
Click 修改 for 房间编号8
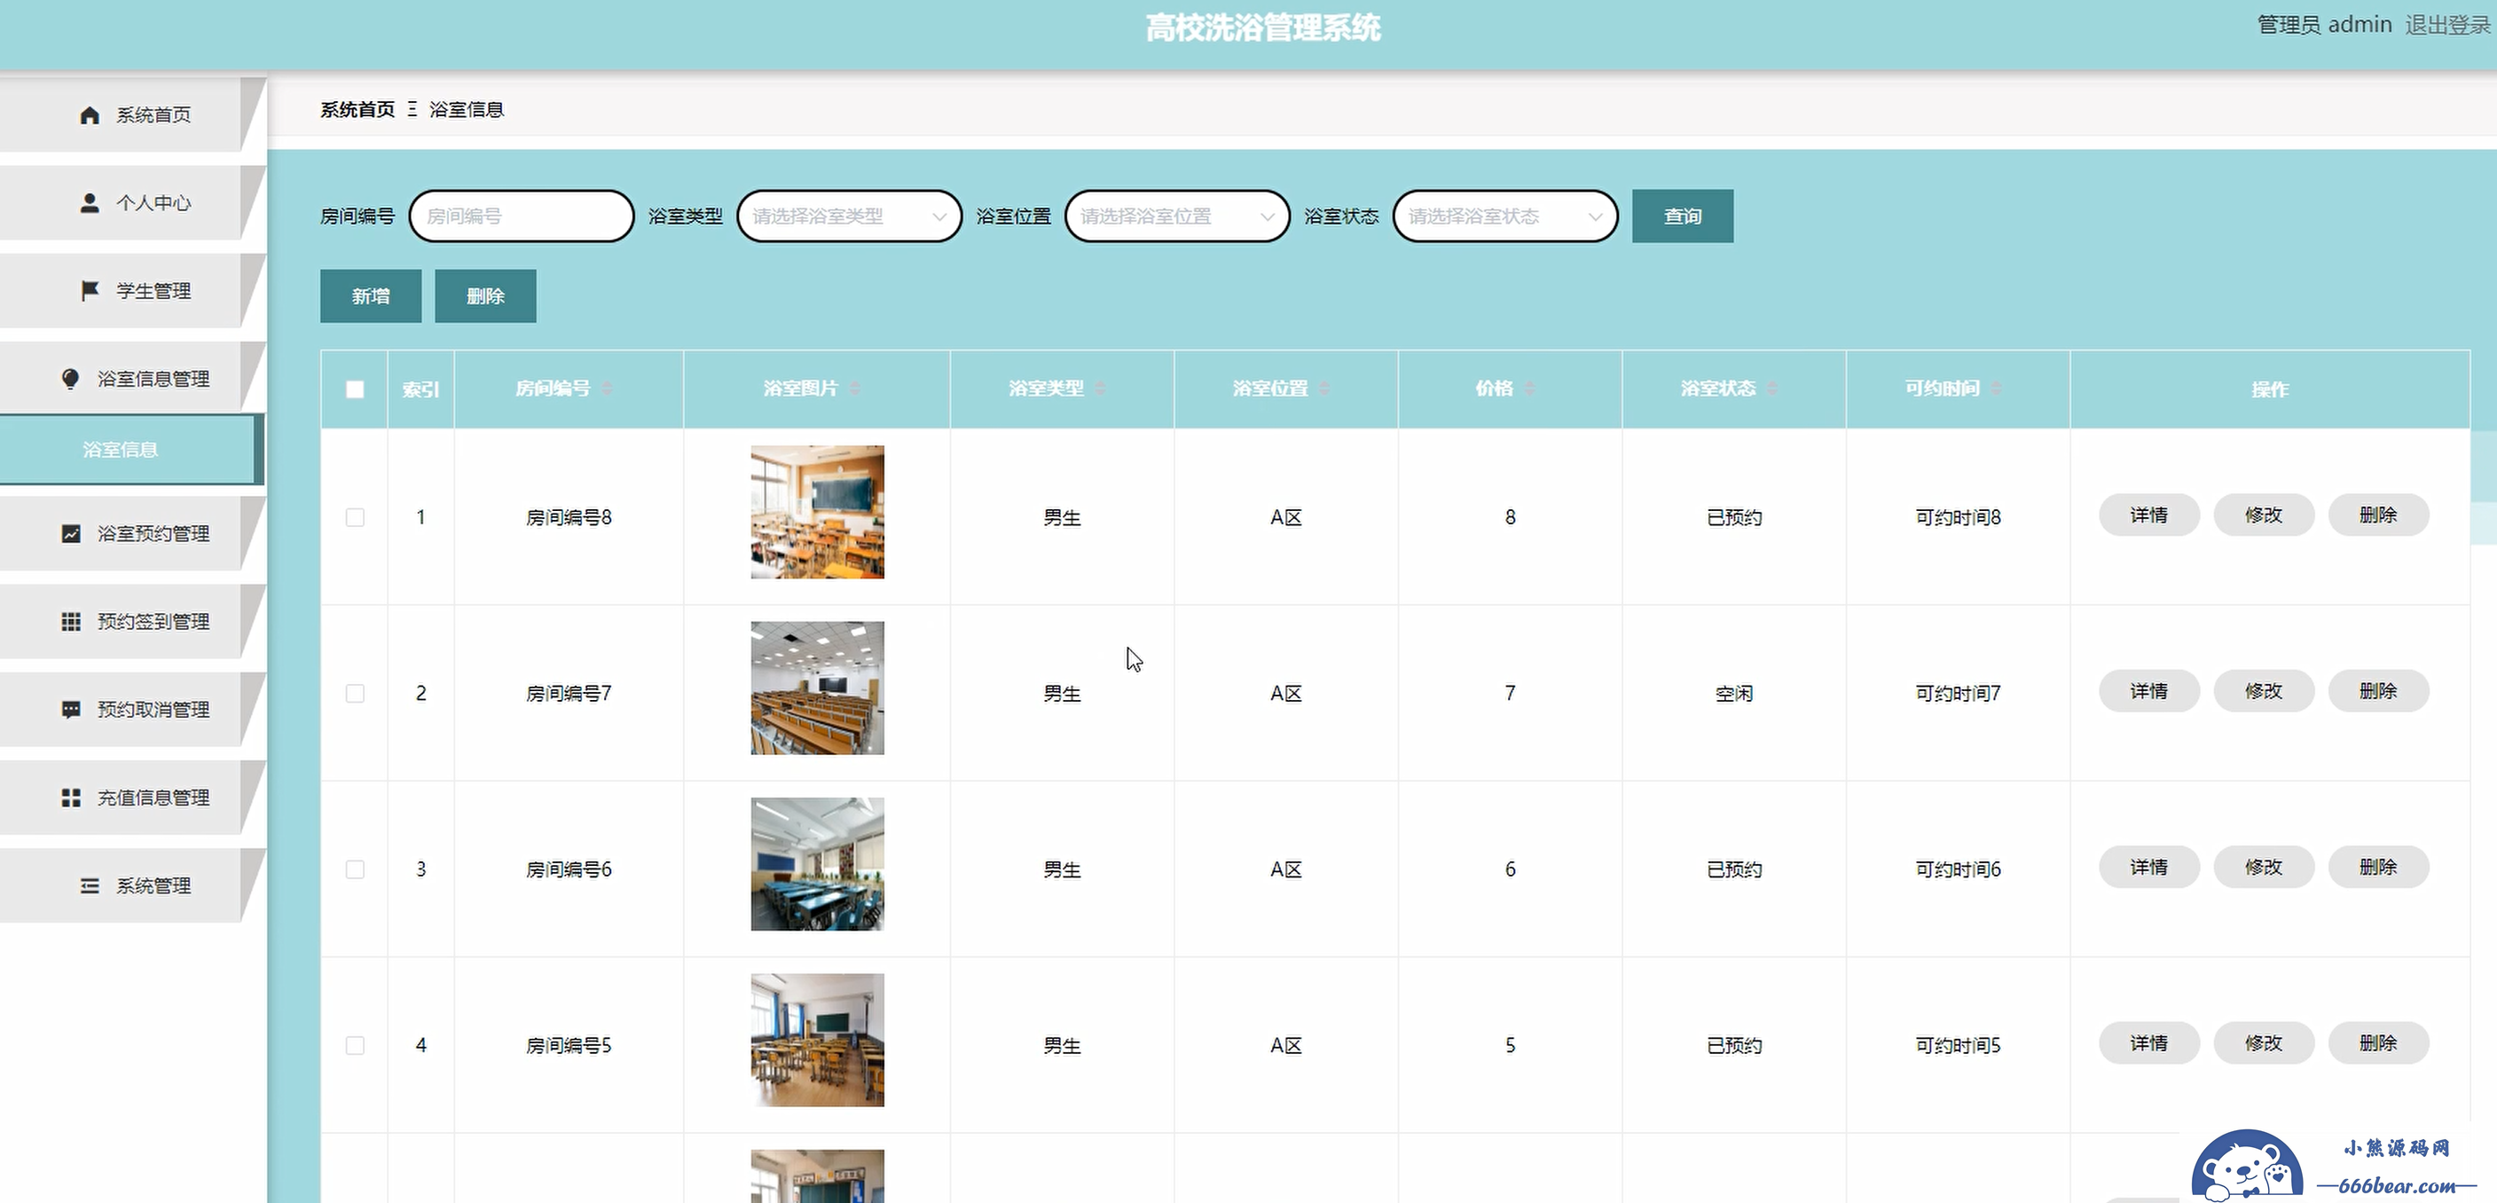pos(2264,515)
